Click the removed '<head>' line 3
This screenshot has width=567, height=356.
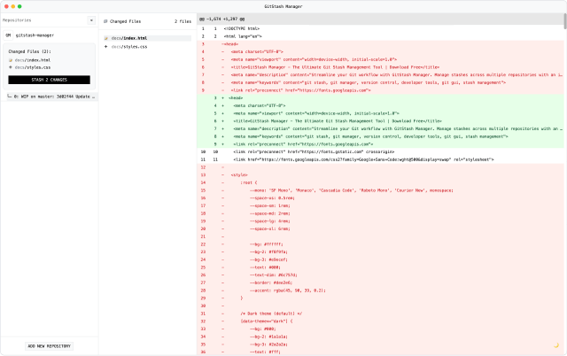[380, 44]
